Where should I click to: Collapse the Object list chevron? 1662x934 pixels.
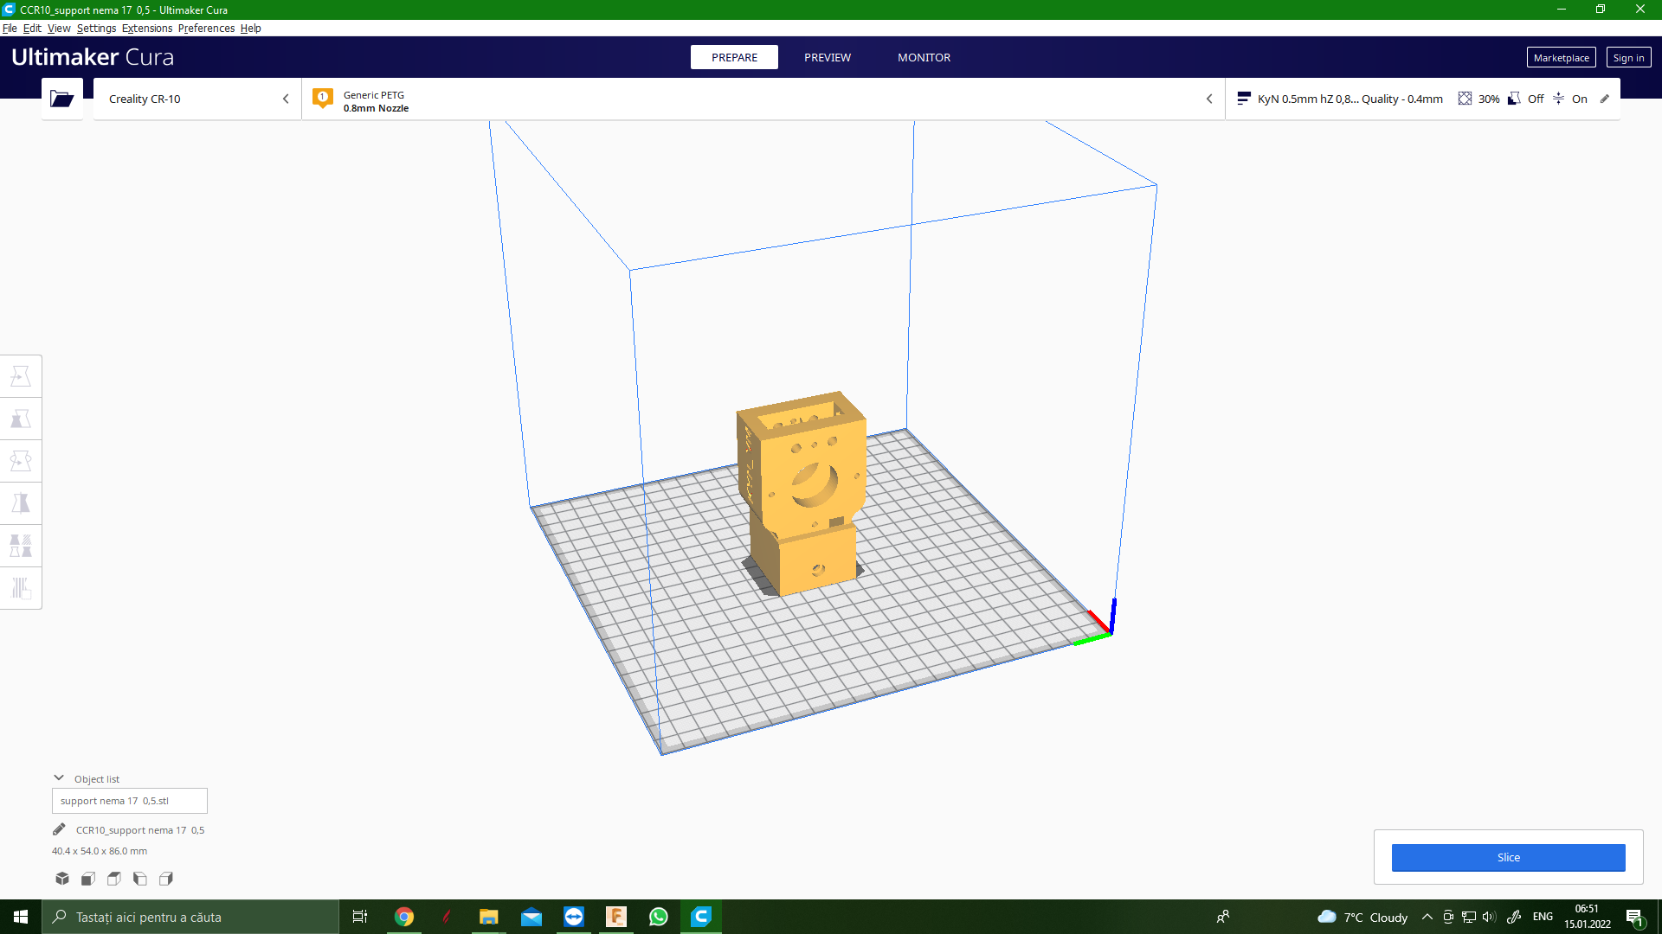coord(59,778)
